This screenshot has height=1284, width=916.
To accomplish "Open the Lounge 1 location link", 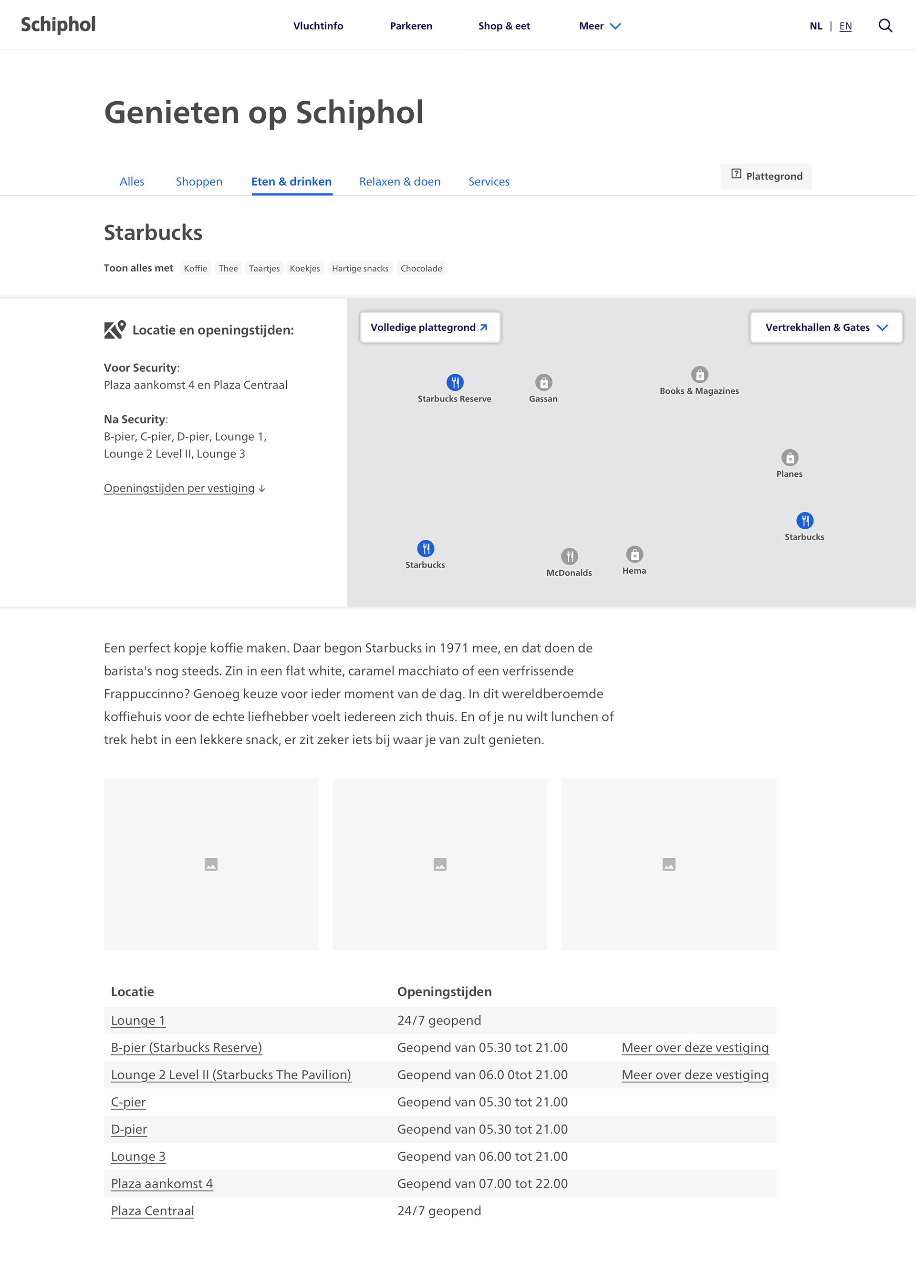I will click(138, 1021).
